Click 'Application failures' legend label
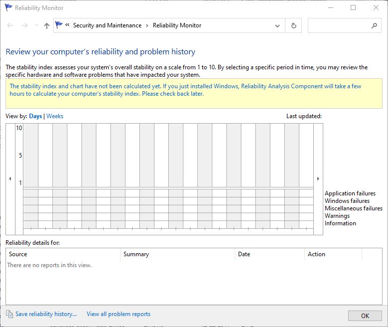 tap(350, 193)
